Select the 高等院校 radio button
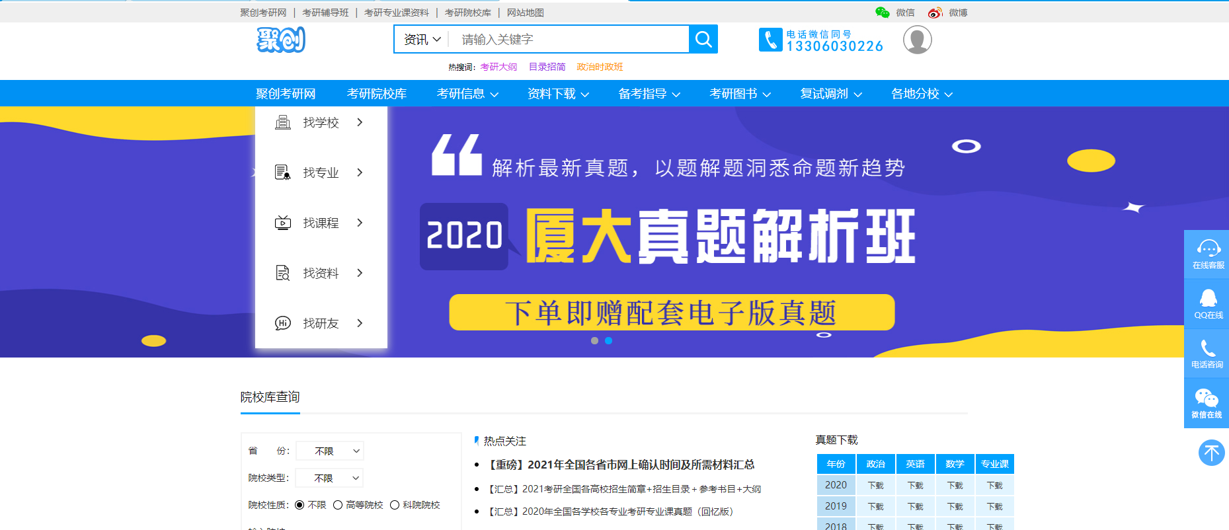 [x=338, y=505]
